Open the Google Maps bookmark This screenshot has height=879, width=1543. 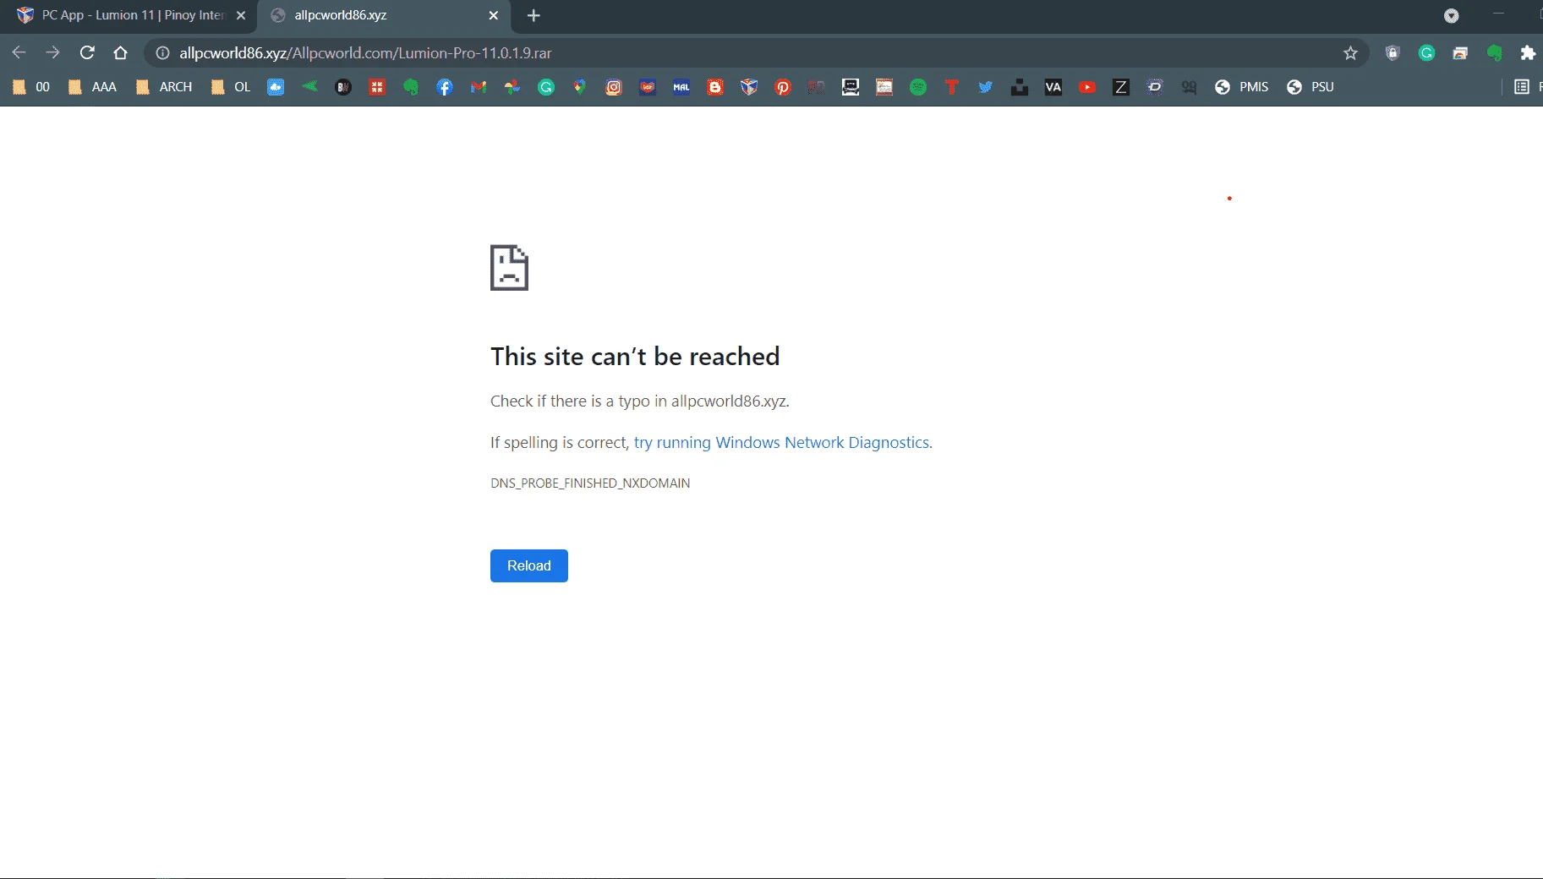tap(580, 87)
